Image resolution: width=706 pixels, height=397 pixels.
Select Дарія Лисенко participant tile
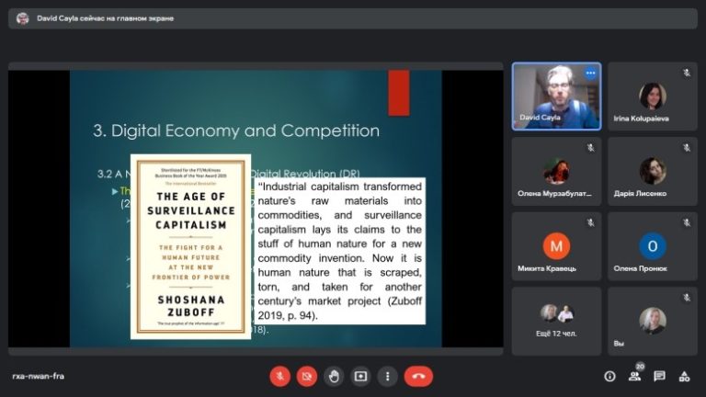[653, 172]
